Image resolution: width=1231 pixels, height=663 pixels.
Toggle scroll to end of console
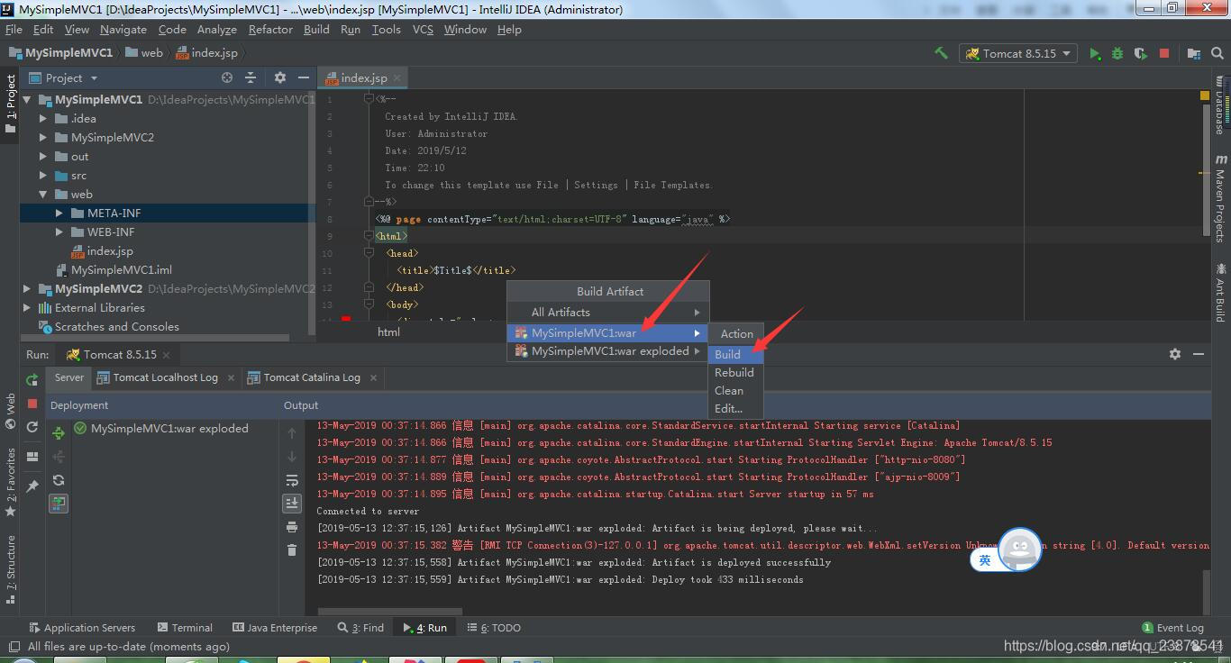(292, 504)
